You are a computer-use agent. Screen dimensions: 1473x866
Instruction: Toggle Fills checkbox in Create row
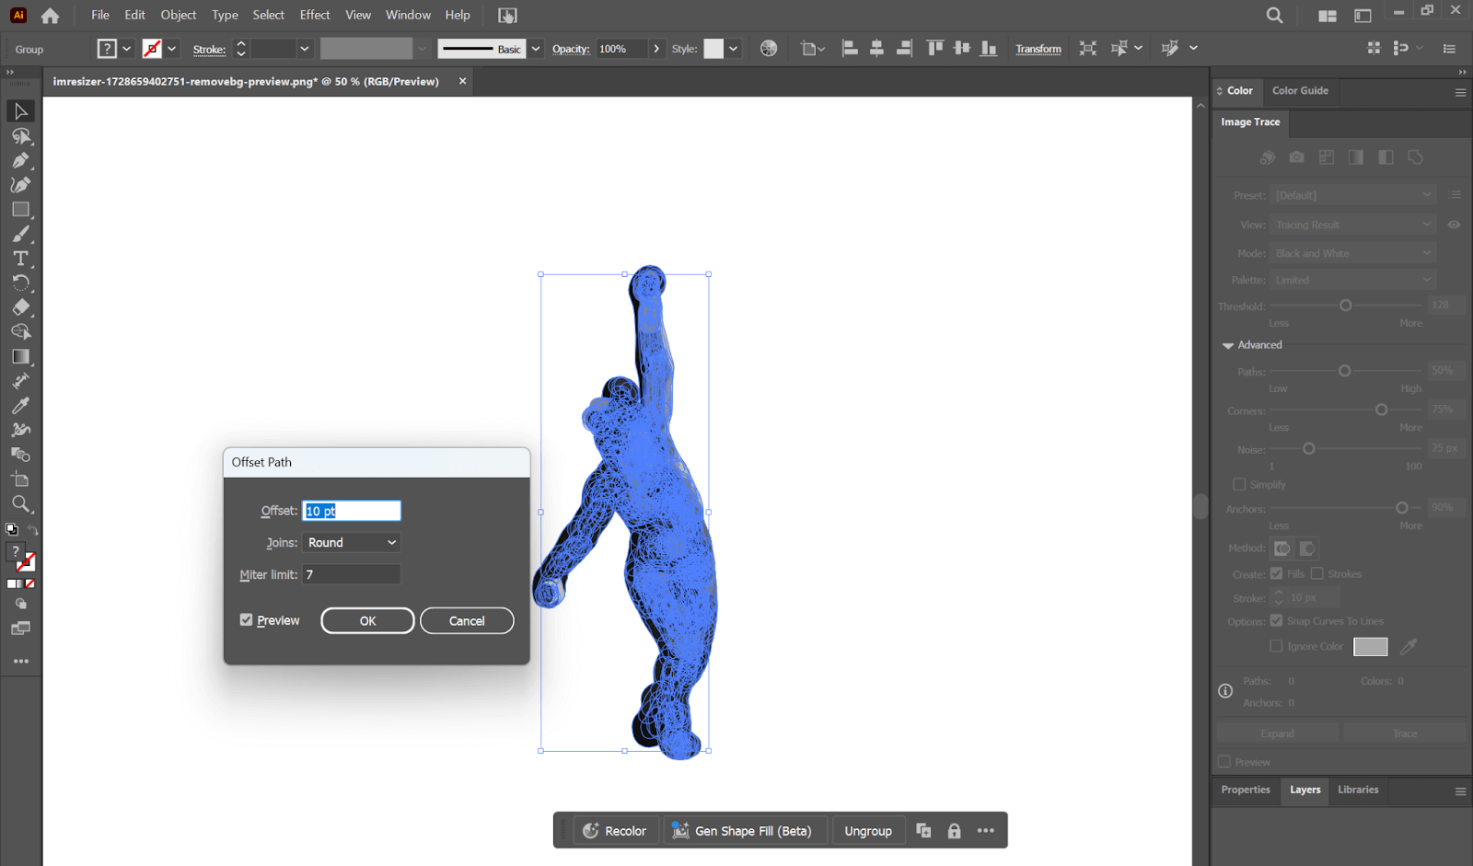(x=1277, y=573)
